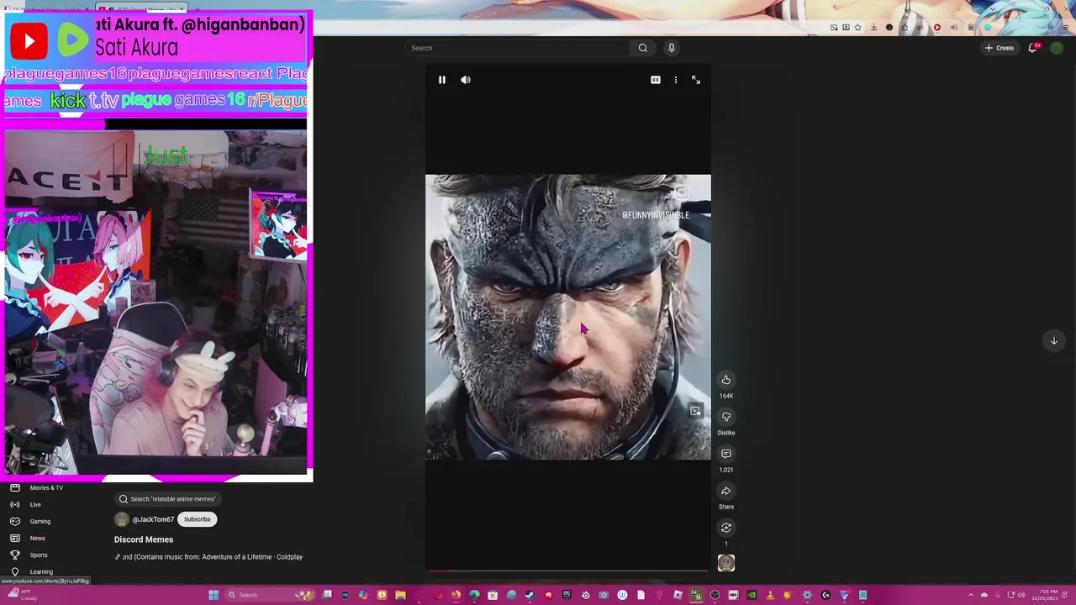Open File Explorer folder on taskbar
This screenshot has height=605, width=1076.
coord(400,595)
